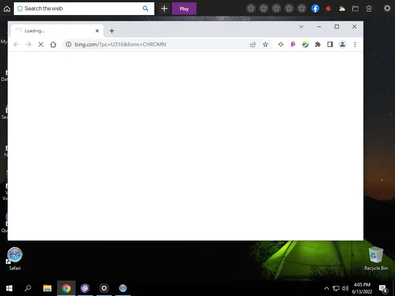Expand the tab search chevron
395x296 pixels.
pos(301,27)
